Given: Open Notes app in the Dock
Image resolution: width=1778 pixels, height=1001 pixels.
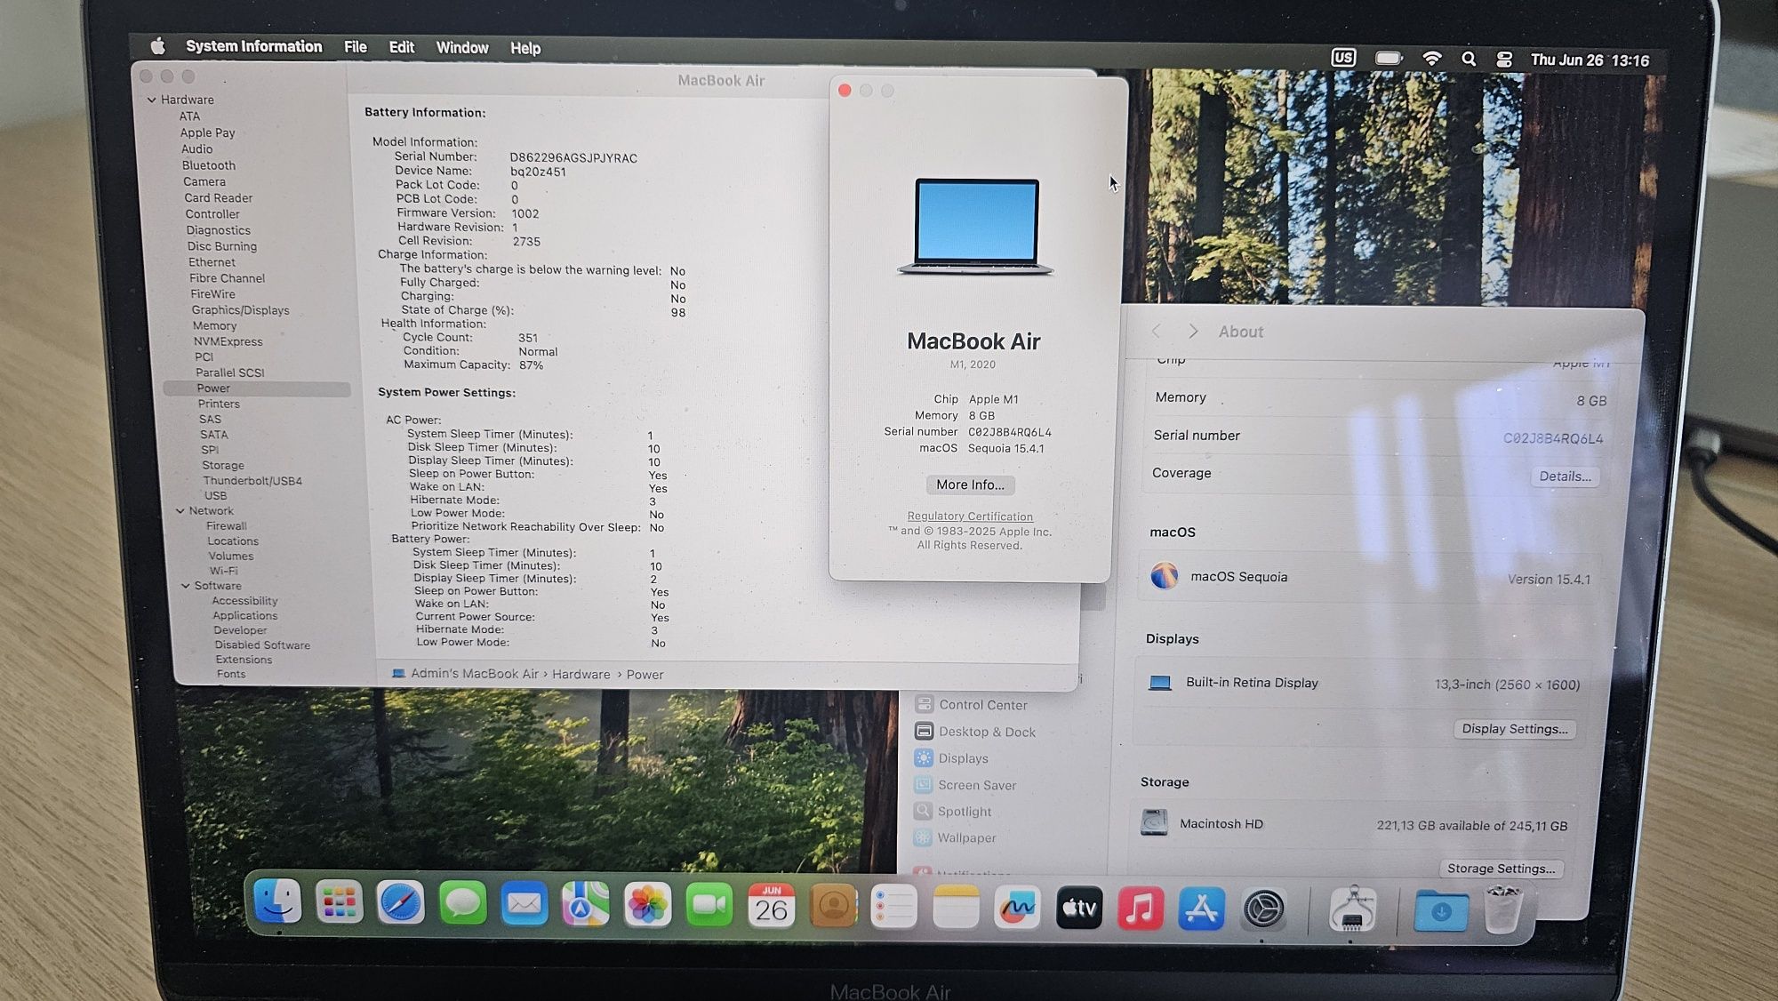Looking at the screenshot, I should [956, 908].
